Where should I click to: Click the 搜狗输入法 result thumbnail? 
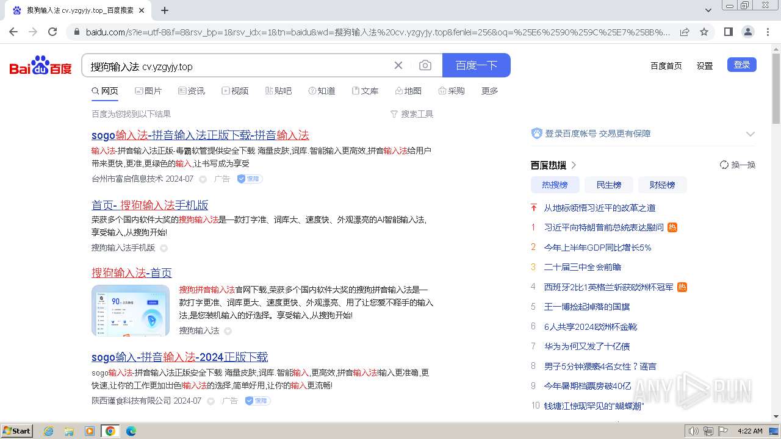[131, 310]
